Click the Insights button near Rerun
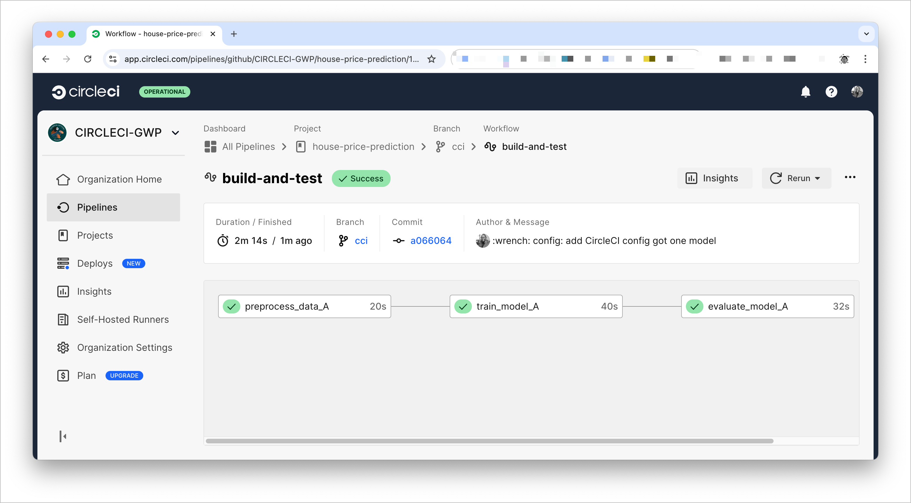This screenshot has height=503, width=911. tap(715, 178)
